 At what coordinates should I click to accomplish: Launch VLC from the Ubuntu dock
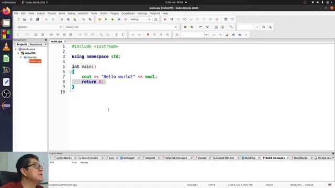point(6,46)
